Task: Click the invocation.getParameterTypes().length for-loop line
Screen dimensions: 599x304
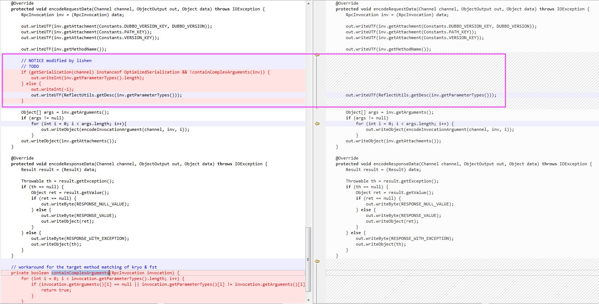Action: [x=103, y=279]
